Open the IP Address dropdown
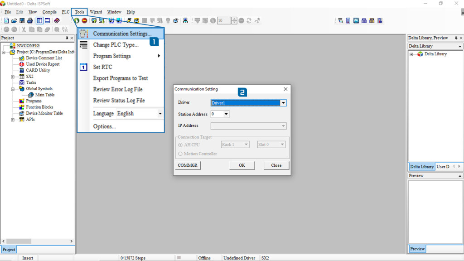Viewport: 464px width, 261px height. [x=283, y=126]
